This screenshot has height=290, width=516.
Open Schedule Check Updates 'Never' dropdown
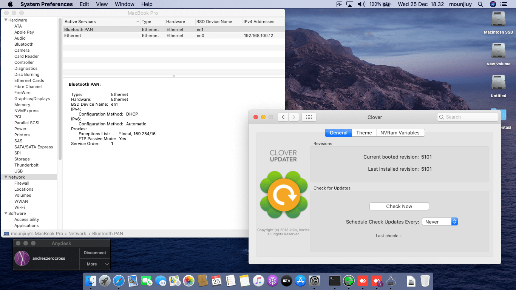pos(440,222)
